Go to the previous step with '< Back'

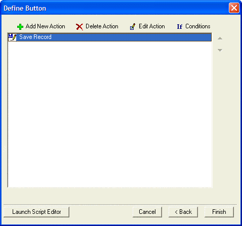(x=183, y=212)
